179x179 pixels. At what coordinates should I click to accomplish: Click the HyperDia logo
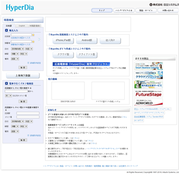(x=20, y=7)
